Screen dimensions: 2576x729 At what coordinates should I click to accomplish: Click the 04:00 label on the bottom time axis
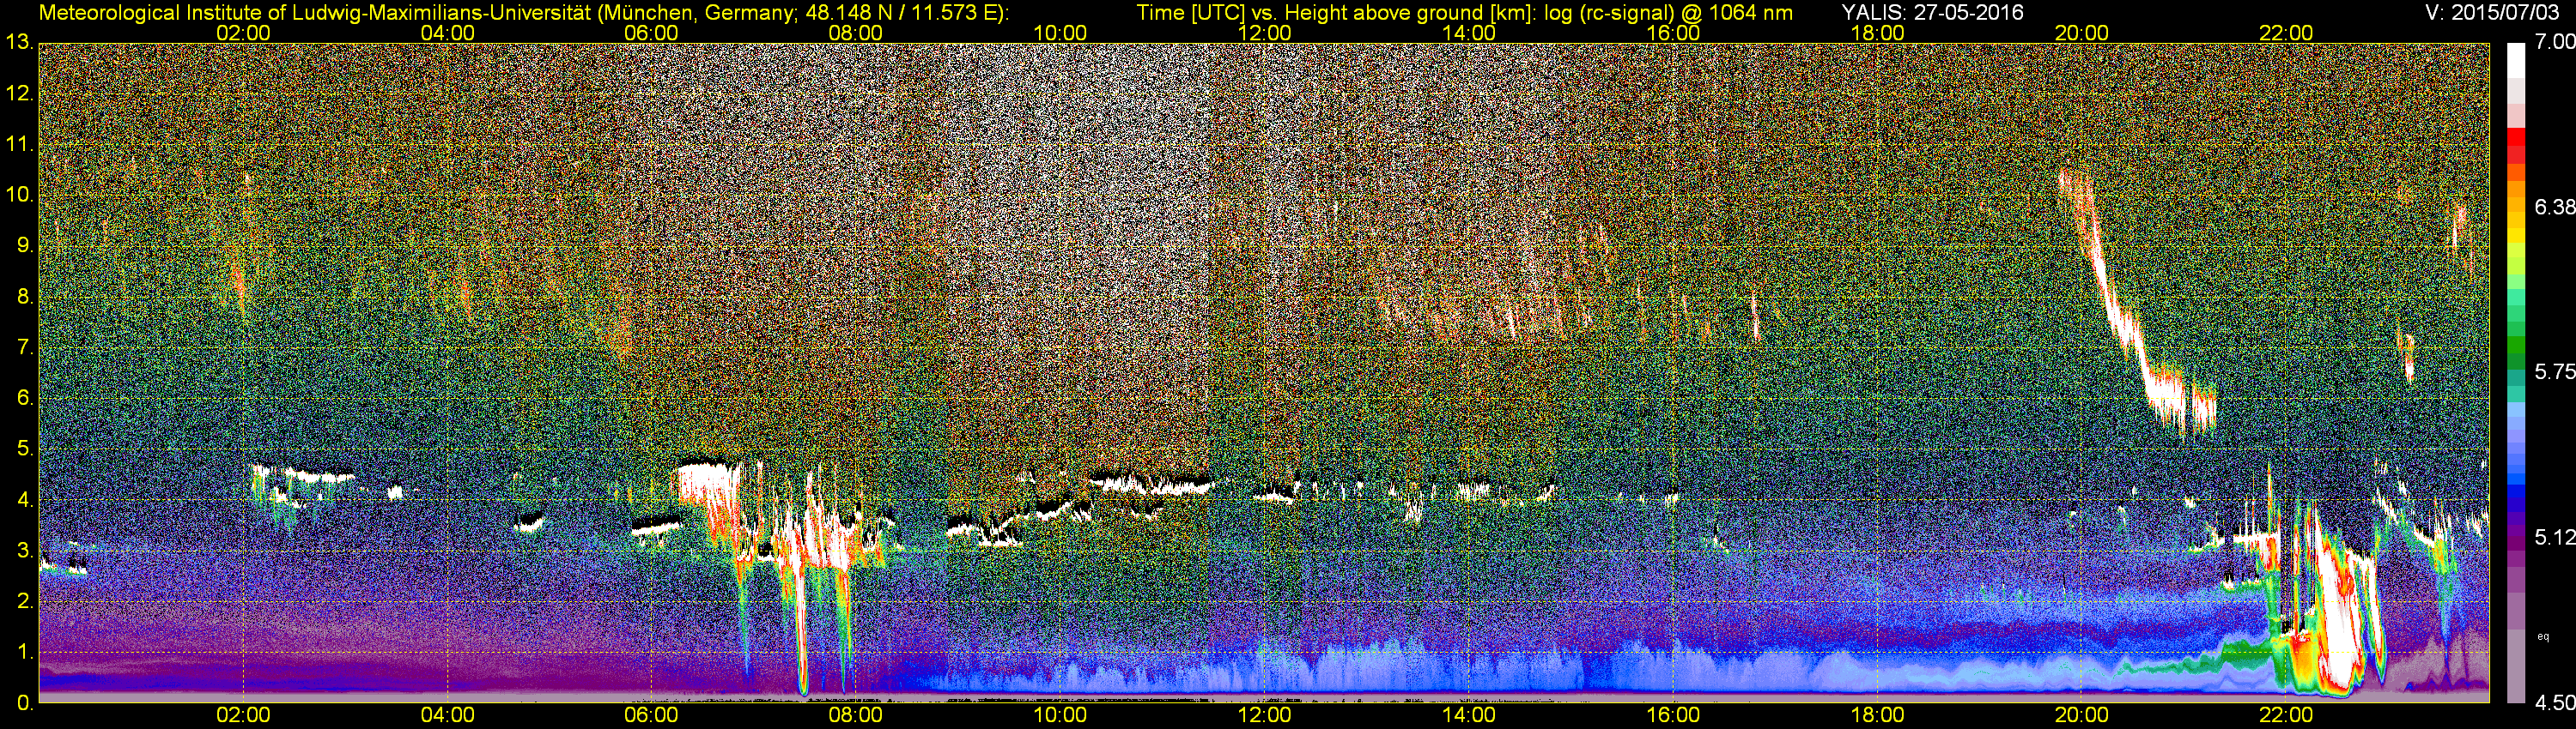[x=447, y=716]
